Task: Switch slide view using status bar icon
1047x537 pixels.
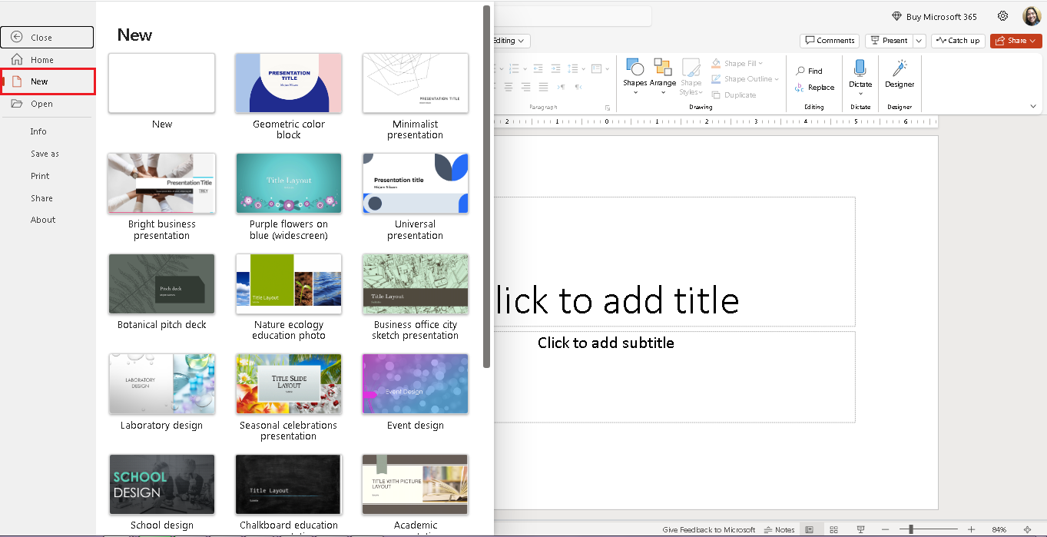Action: (x=833, y=529)
